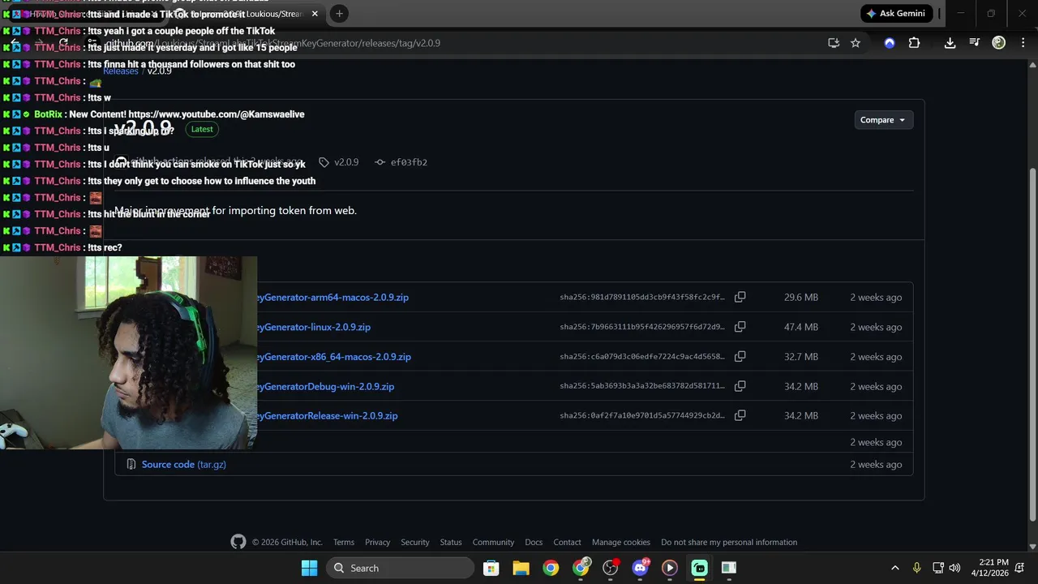This screenshot has height=584, width=1038.
Task: Open the Privacy footer link
Action: coord(377,543)
